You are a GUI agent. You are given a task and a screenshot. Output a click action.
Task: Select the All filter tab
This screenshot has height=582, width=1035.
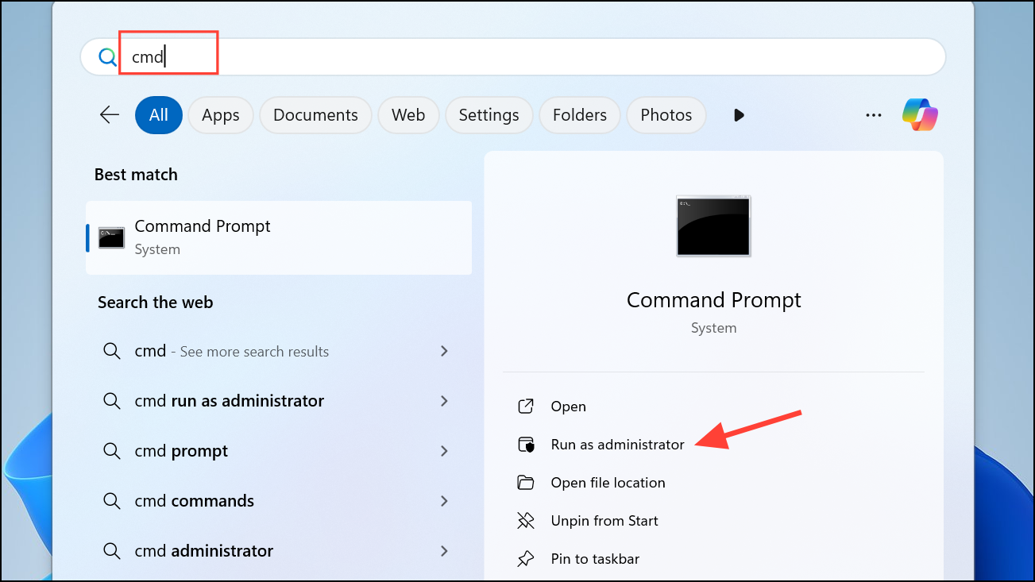[x=159, y=115]
